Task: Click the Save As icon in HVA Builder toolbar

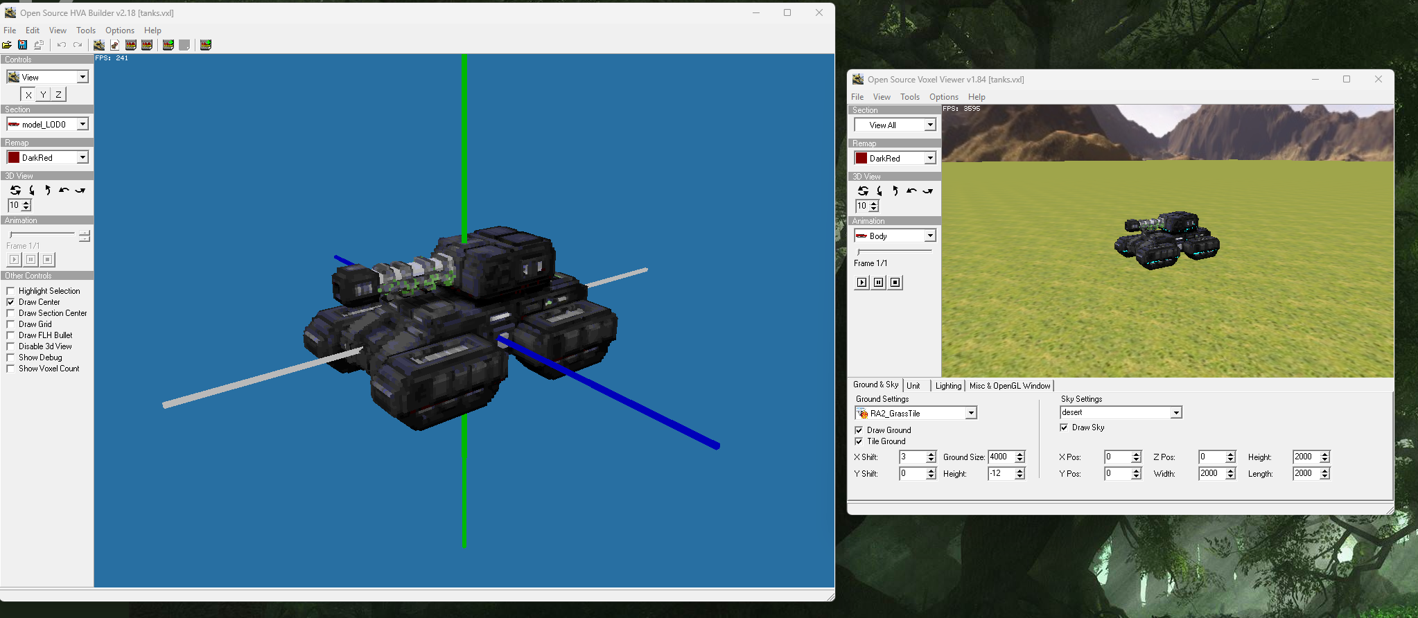Action: tap(39, 45)
